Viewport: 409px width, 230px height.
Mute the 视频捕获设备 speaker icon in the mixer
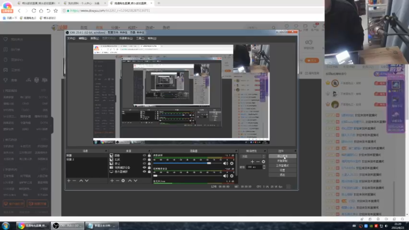coord(225,176)
